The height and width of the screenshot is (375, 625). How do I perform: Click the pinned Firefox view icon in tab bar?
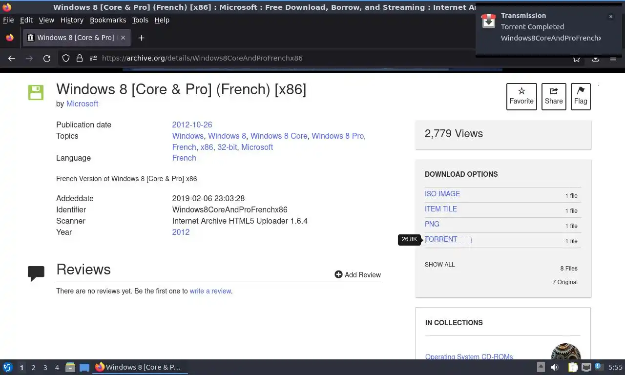coord(10,38)
